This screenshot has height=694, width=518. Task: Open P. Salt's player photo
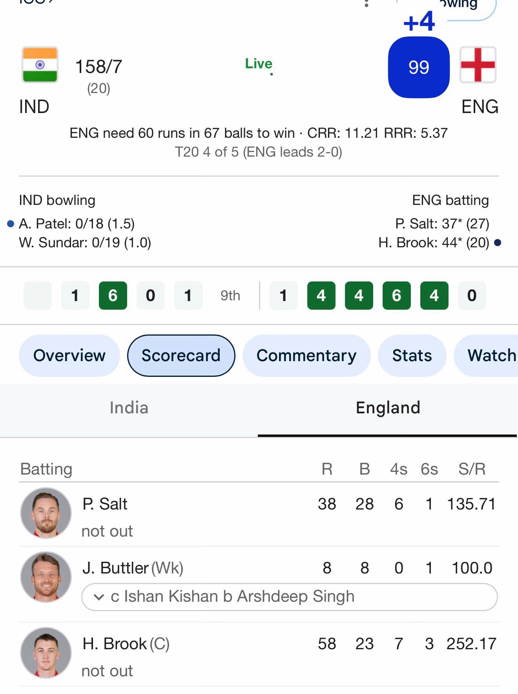(x=46, y=513)
